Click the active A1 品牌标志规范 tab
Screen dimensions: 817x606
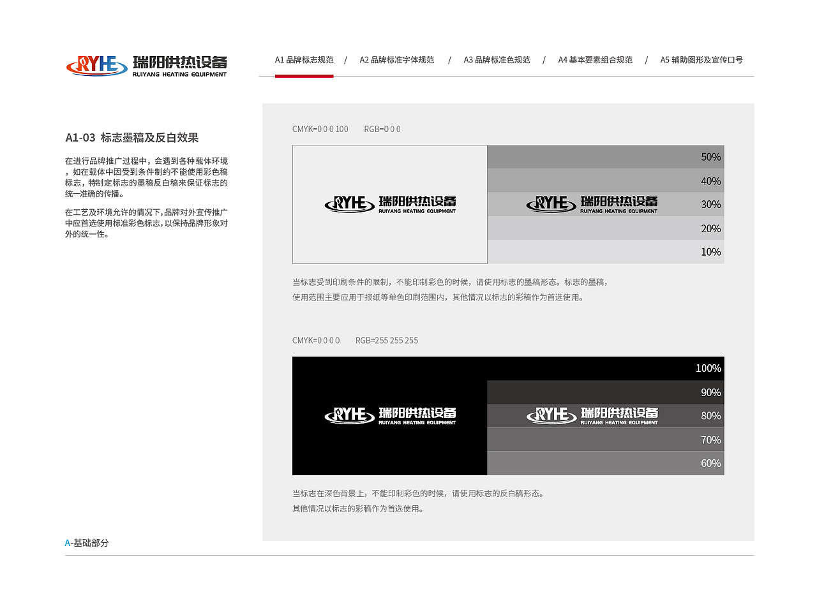(304, 59)
